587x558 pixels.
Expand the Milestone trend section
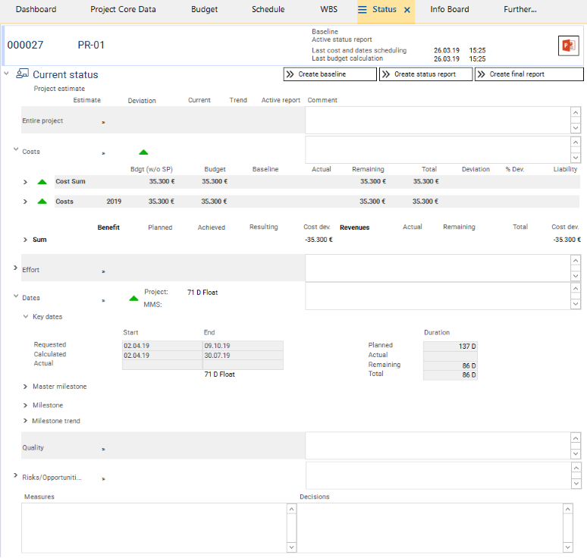(x=25, y=421)
